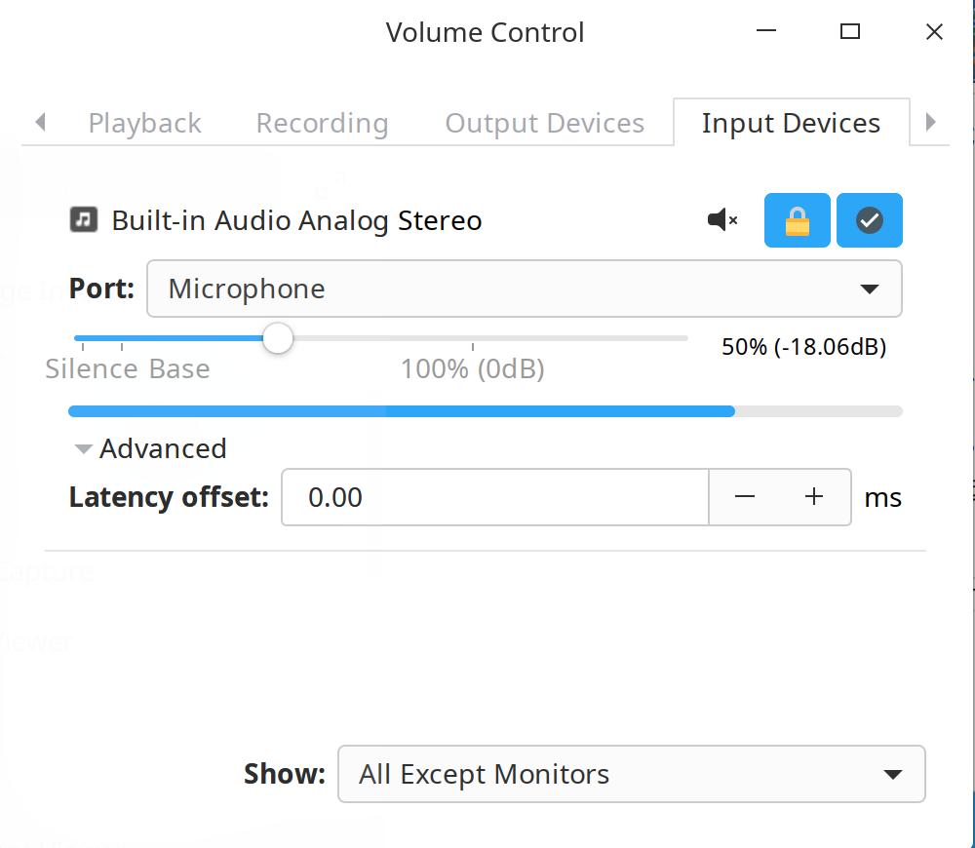This screenshot has width=975, height=848.
Task: Open the Show All Except Monitors dropdown
Action: (631, 774)
